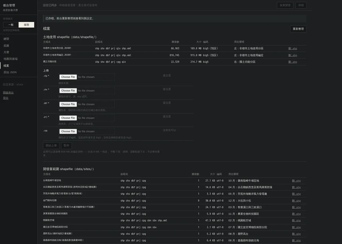The height and width of the screenshot is (244, 342).
Task: Choose a file for the .prj upload
Action: coord(68,118)
